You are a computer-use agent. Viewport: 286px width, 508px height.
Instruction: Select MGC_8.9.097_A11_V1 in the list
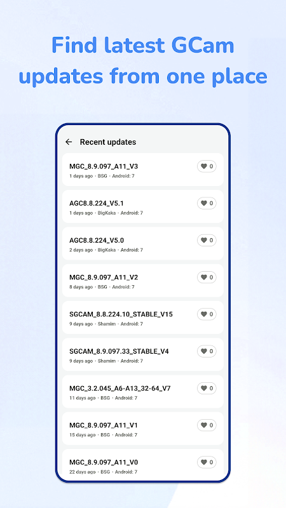coord(142,428)
